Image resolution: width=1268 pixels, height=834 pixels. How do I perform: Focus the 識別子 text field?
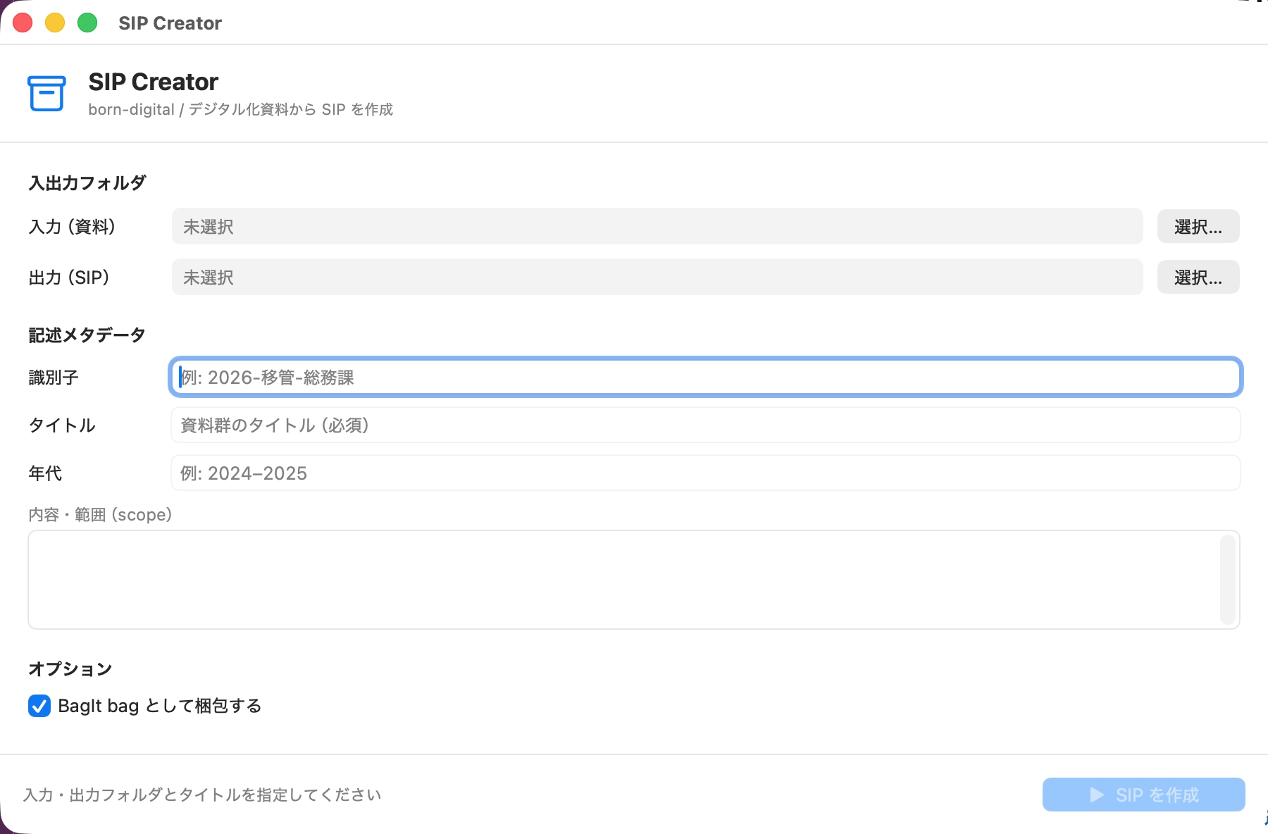[x=706, y=377]
